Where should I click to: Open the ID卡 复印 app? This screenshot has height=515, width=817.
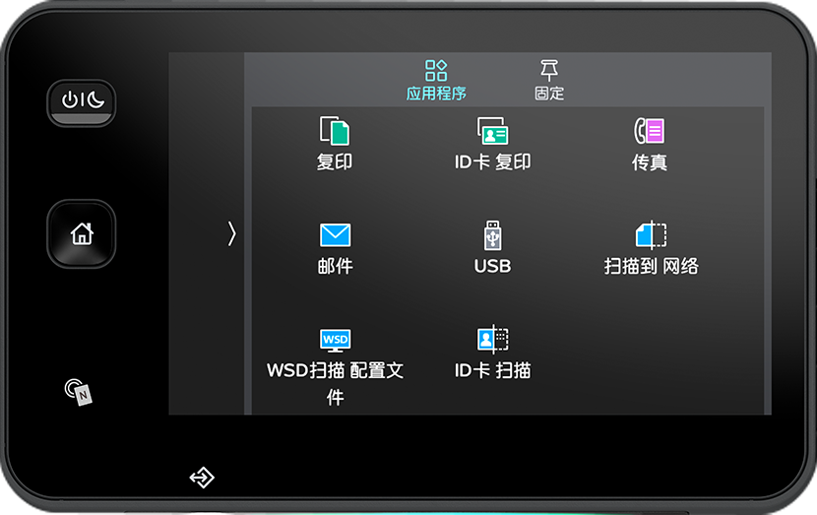pos(492,144)
